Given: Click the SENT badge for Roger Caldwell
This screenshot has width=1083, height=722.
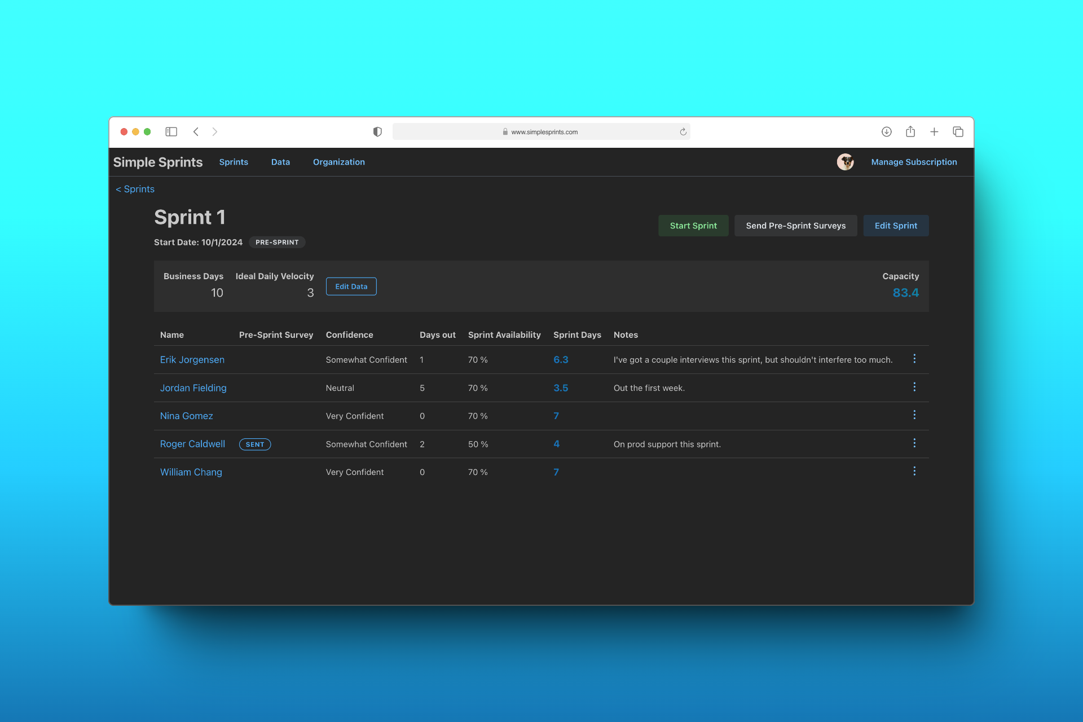Looking at the screenshot, I should pos(255,444).
